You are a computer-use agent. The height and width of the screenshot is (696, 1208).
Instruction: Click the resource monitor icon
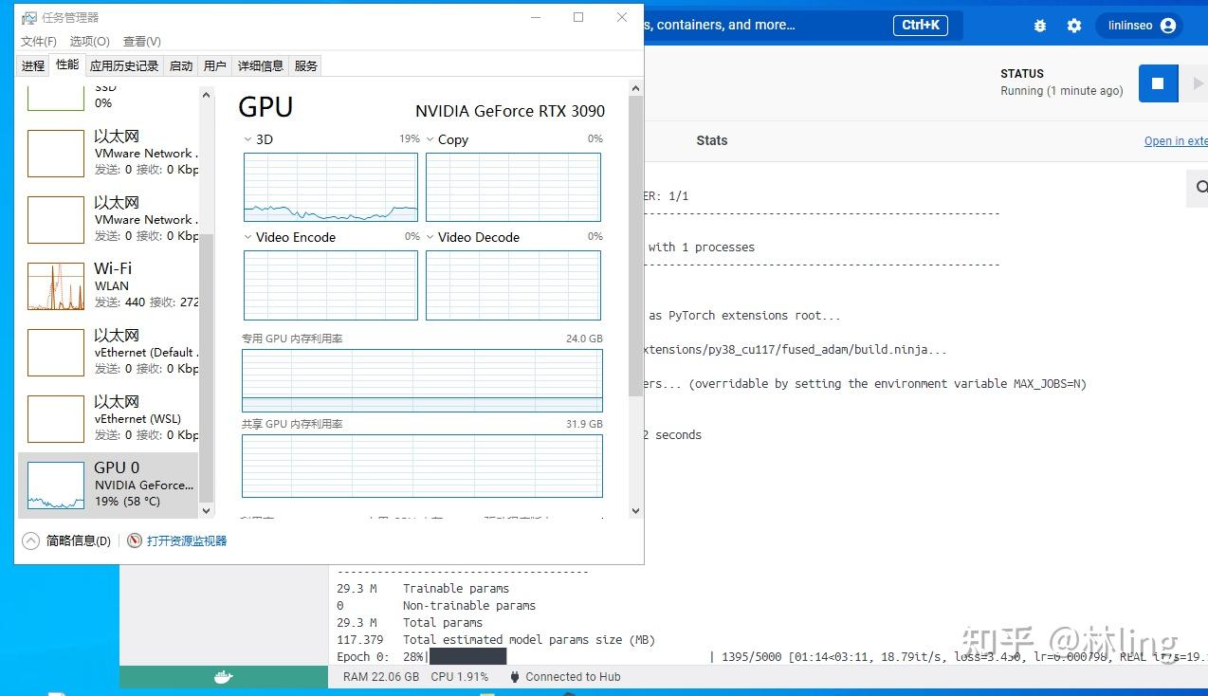click(135, 540)
